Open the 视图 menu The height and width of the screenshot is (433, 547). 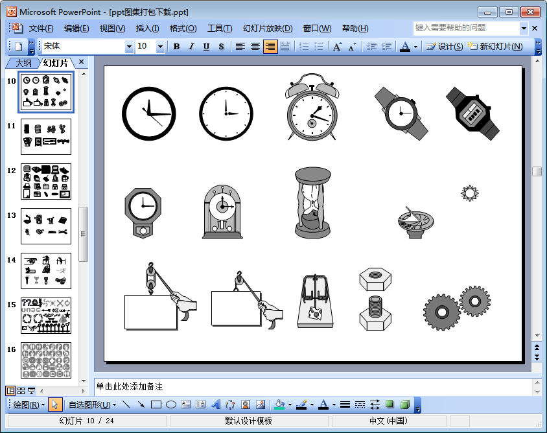pyautogui.click(x=112, y=29)
